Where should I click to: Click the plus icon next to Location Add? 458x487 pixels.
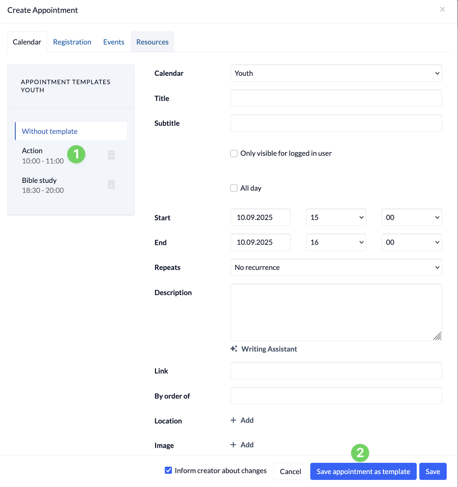pyautogui.click(x=234, y=420)
